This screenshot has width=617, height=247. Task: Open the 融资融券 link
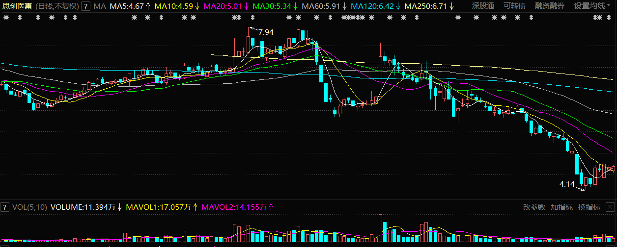pos(550,6)
